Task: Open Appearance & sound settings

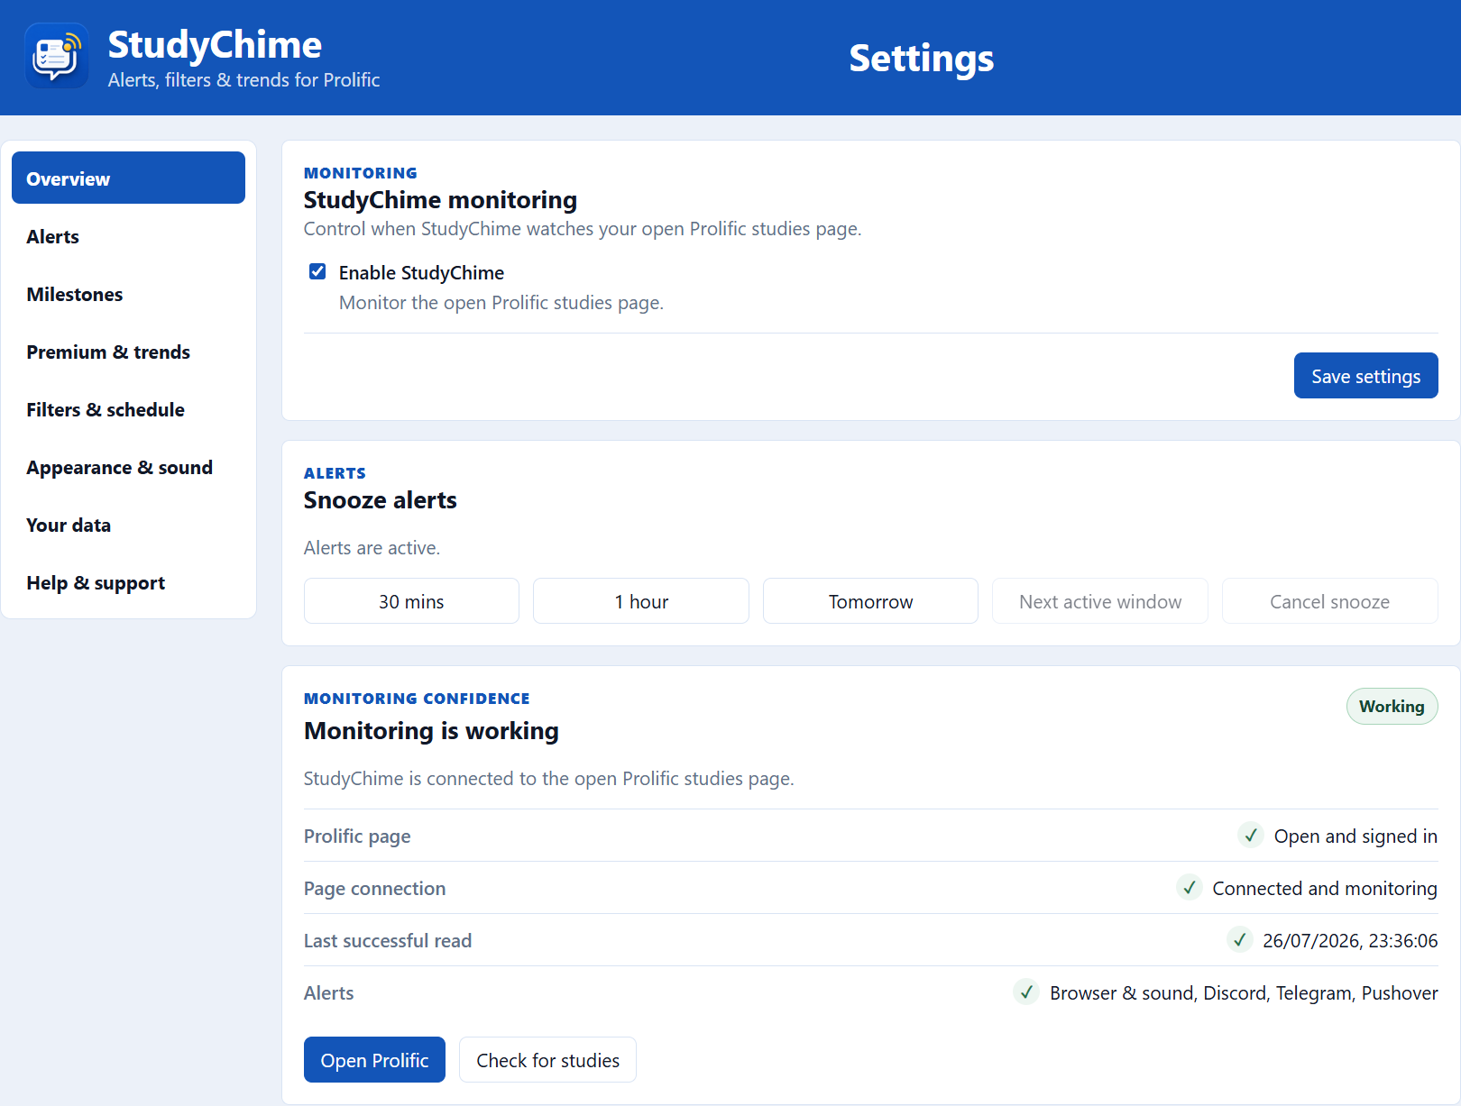Action: coord(128,467)
